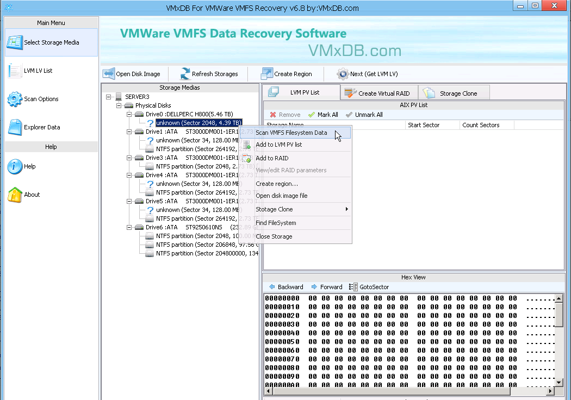Click the hex view vertical scrollbar thumb
The image size is (571, 400).
(x=559, y=315)
